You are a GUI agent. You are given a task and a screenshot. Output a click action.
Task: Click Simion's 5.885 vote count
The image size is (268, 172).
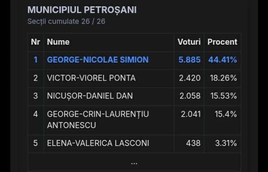tap(189, 60)
